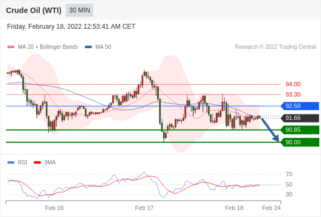Select the Feb 24 date marker
Viewport: 321px width, 217px height.
(x=271, y=208)
